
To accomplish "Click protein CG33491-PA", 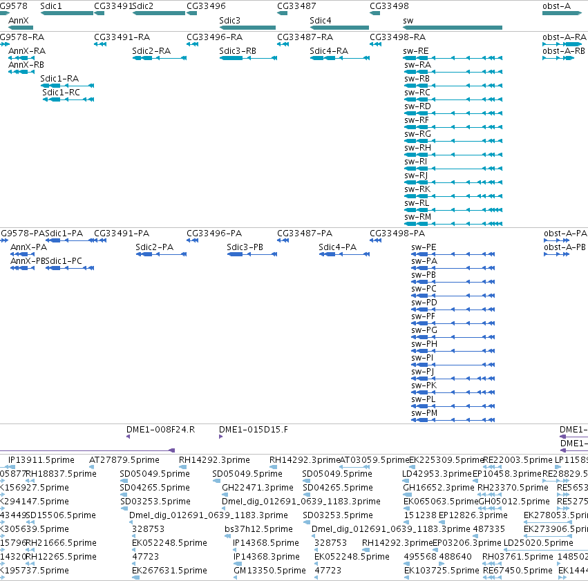I will click(122, 233).
